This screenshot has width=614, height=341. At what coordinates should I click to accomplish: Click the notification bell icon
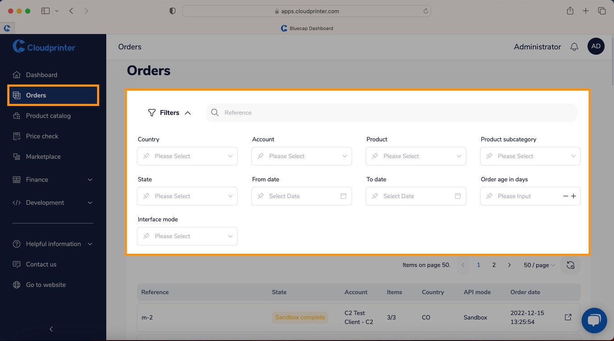click(574, 46)
